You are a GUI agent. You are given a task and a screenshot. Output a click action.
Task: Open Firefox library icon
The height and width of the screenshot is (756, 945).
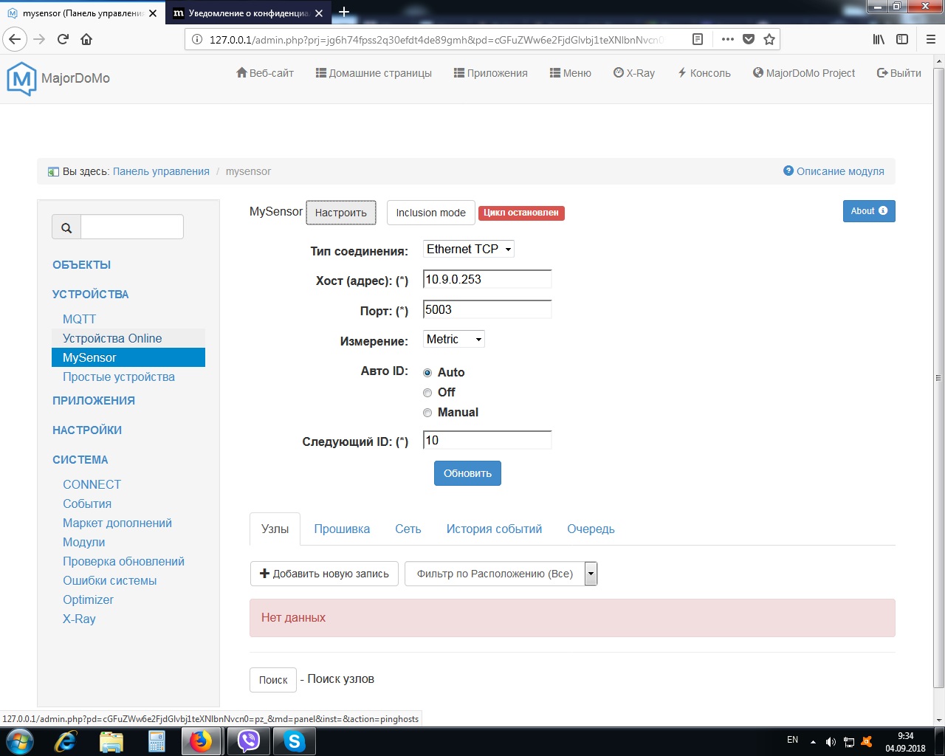click(x=879, y=39)
